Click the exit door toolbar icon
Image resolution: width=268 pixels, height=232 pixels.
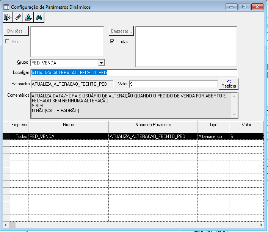click(x=8, y=17)
